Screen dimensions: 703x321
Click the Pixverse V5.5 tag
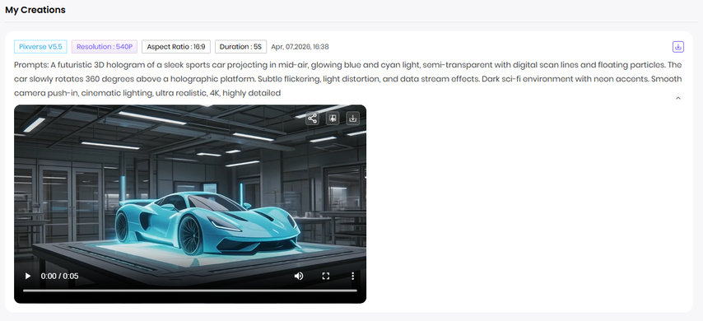pos(41,47)
